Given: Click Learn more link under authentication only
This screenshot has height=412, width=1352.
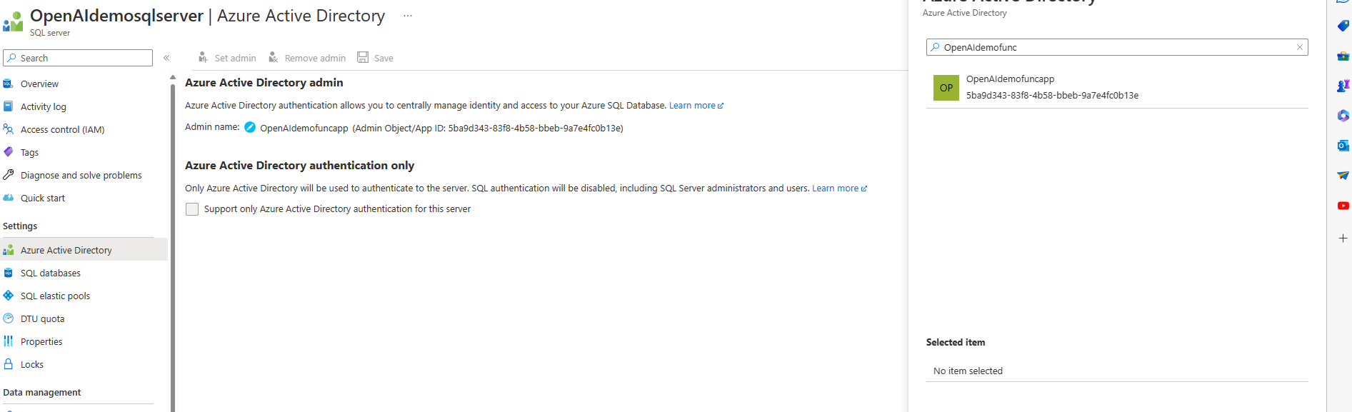Looking at the screenshot, I should click(x=839, y=189).
